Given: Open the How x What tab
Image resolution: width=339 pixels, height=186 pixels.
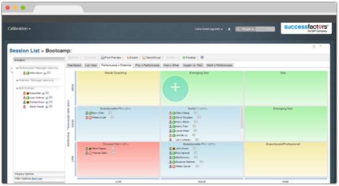Looking at the screenshot, I should pos(171,65).
